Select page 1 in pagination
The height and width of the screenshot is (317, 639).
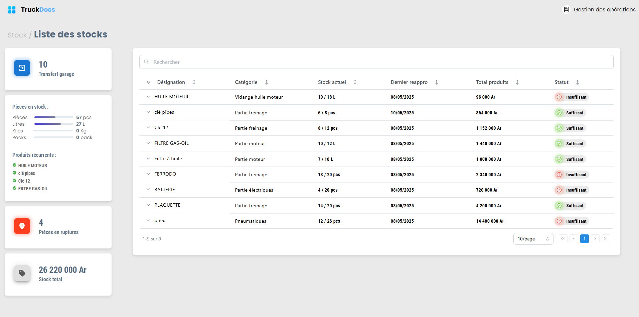pyautogui.click(x=585, y=239)
